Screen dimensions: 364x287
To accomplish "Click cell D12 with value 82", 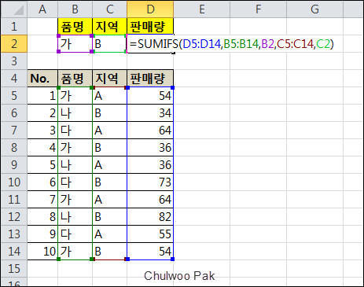I will pyautogui.click(x=150, y=217).
